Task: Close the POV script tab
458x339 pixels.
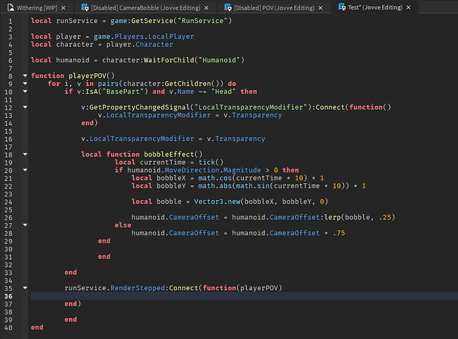Action: pyautogui.click(x=320, y=8)
